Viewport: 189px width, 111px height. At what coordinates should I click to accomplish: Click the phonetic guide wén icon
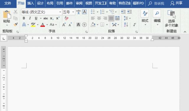tap(79, 12)
